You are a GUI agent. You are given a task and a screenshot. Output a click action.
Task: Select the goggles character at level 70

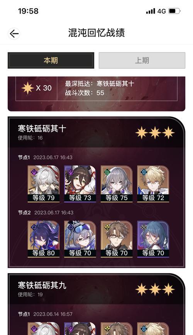pyautogui.click(x=80, y=239)
